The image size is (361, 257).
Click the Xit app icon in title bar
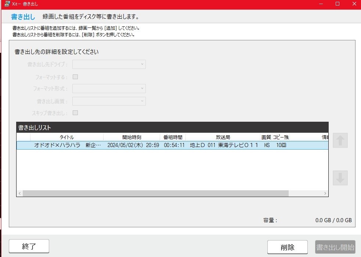click(x=7, y=4)
